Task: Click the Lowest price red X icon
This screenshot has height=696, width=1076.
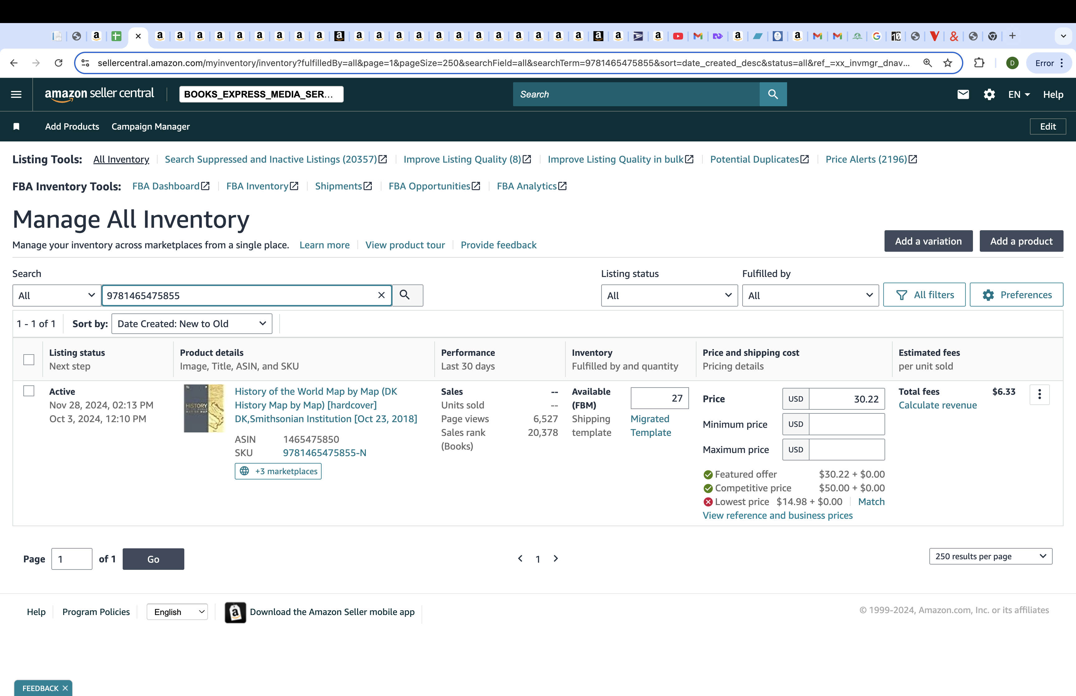Action: click(x=708, y=502)
